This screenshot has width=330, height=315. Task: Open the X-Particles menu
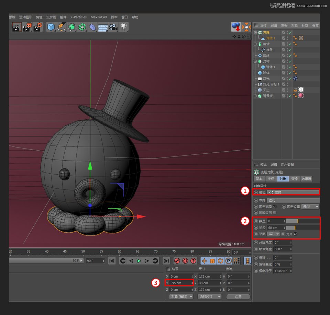click(x=78, y=17)
